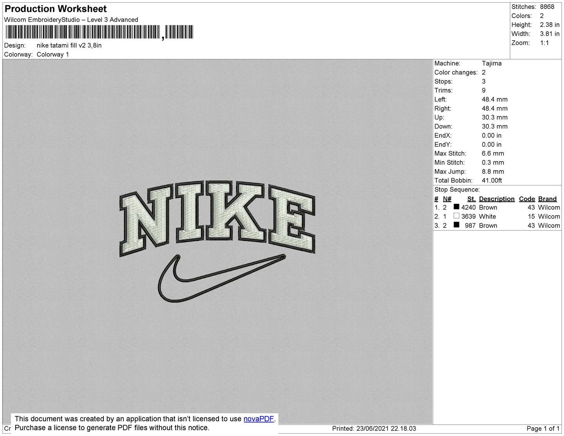Click the Description column header

point(496,199)
